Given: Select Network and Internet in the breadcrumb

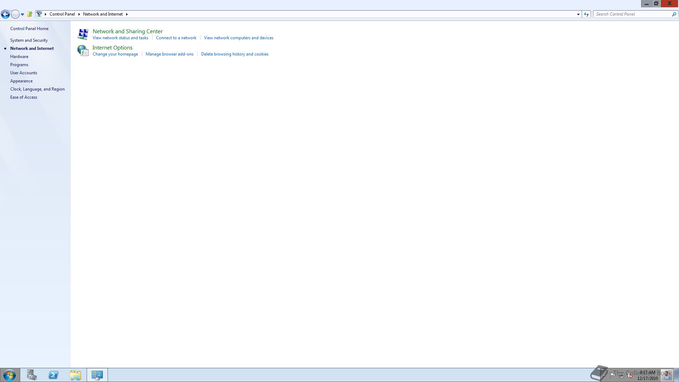Looking at the screenshot, I should [103, 14].
